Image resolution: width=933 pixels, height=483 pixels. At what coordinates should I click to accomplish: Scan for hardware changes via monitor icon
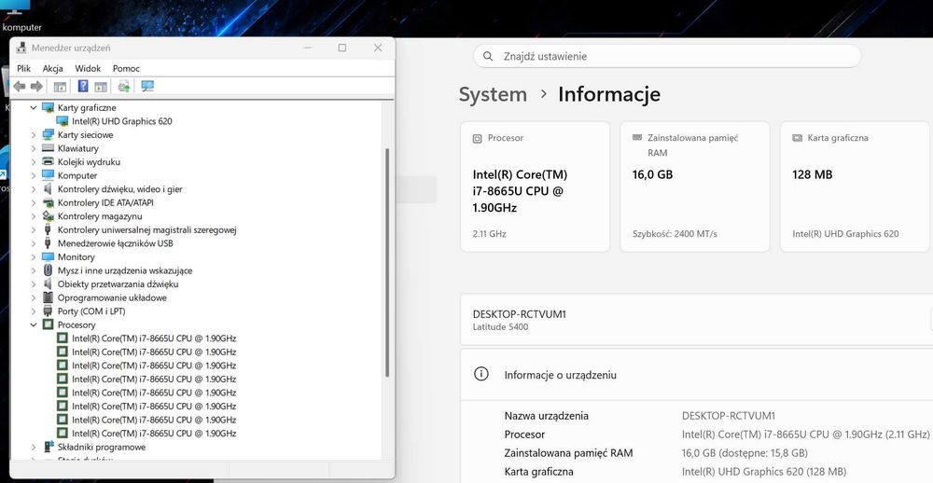pos(147,86)
